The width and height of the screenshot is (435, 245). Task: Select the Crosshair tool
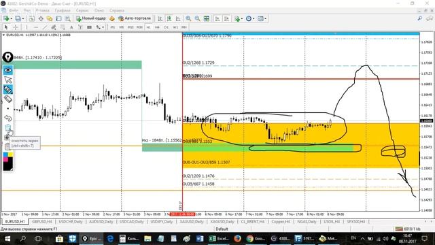point(16,27)
